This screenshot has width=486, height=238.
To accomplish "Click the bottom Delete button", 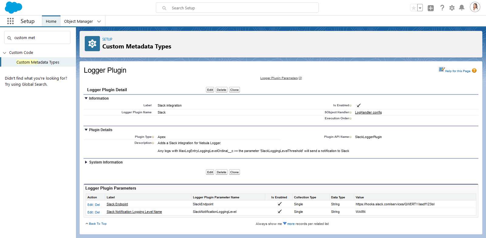I will tap(221, 172).
